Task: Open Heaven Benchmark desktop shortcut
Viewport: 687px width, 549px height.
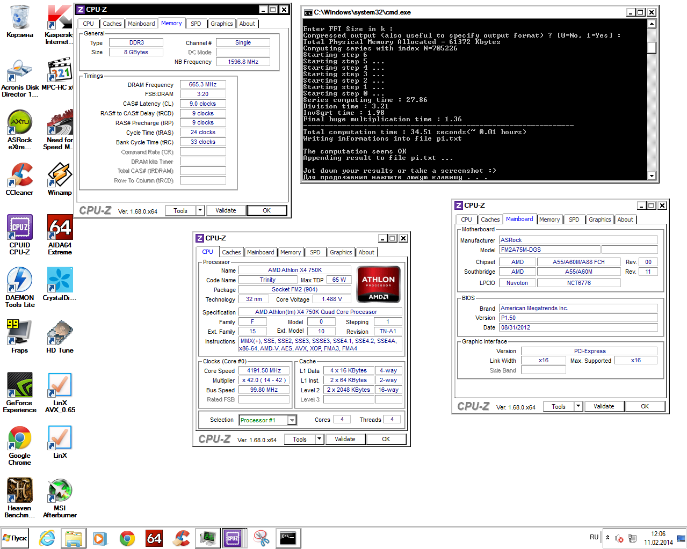Action: pyautogui.click(x=20, y=498)
